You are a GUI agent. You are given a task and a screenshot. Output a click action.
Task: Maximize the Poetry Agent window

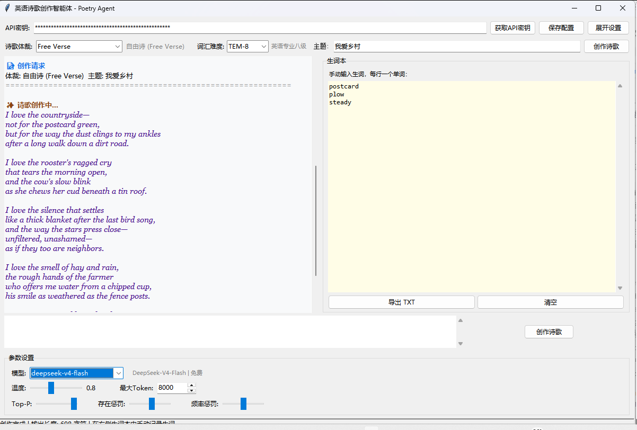coord(598,8)
